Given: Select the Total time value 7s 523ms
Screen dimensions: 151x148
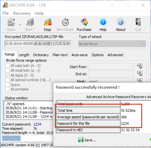Looking at the screenshot, I should pos(128,110).
